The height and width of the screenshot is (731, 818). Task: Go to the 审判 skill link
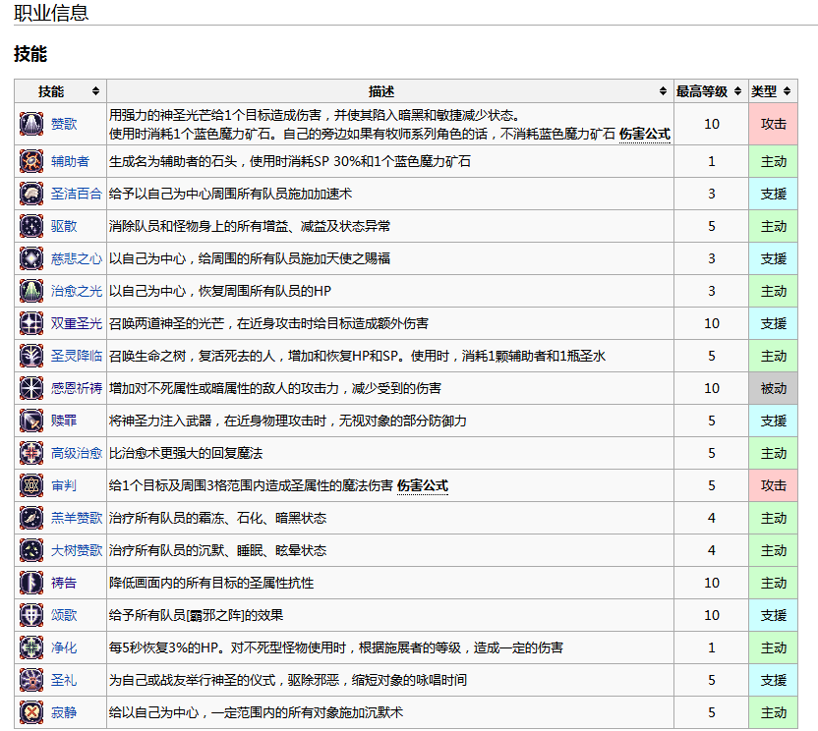point(64,485)
